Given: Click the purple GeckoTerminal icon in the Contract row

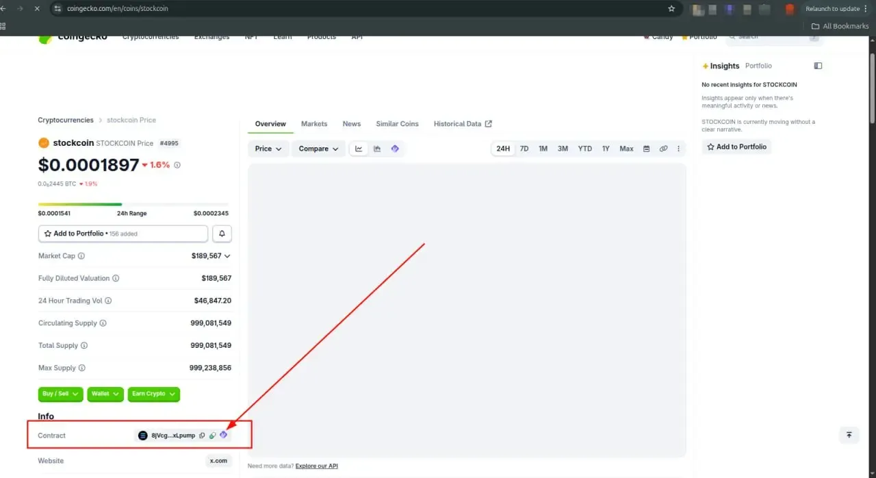Looking at the screenshot, I should (224, 435).
